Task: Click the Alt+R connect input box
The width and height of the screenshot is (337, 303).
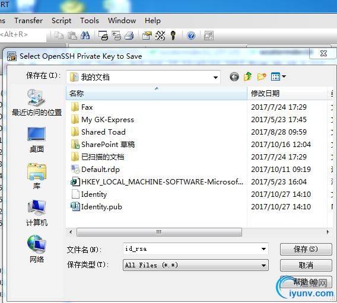Action: pyautogui.click(x=23, y=34)
